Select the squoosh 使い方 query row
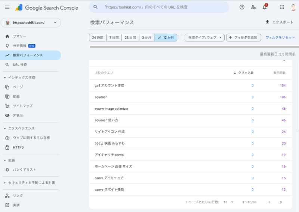 click(x=191, y=120)
